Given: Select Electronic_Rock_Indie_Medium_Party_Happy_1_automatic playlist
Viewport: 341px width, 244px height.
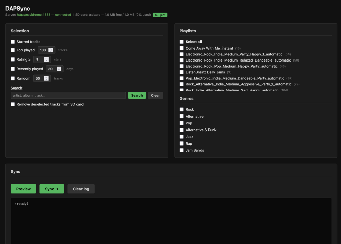Looking at the screenshot, I should pyautogui.click(x=182, y=54).
